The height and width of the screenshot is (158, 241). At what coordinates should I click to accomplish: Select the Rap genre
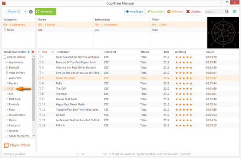[x=65, y=30]
